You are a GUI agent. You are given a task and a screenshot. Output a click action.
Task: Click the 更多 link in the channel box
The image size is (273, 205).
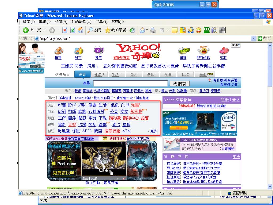[154, 131]
